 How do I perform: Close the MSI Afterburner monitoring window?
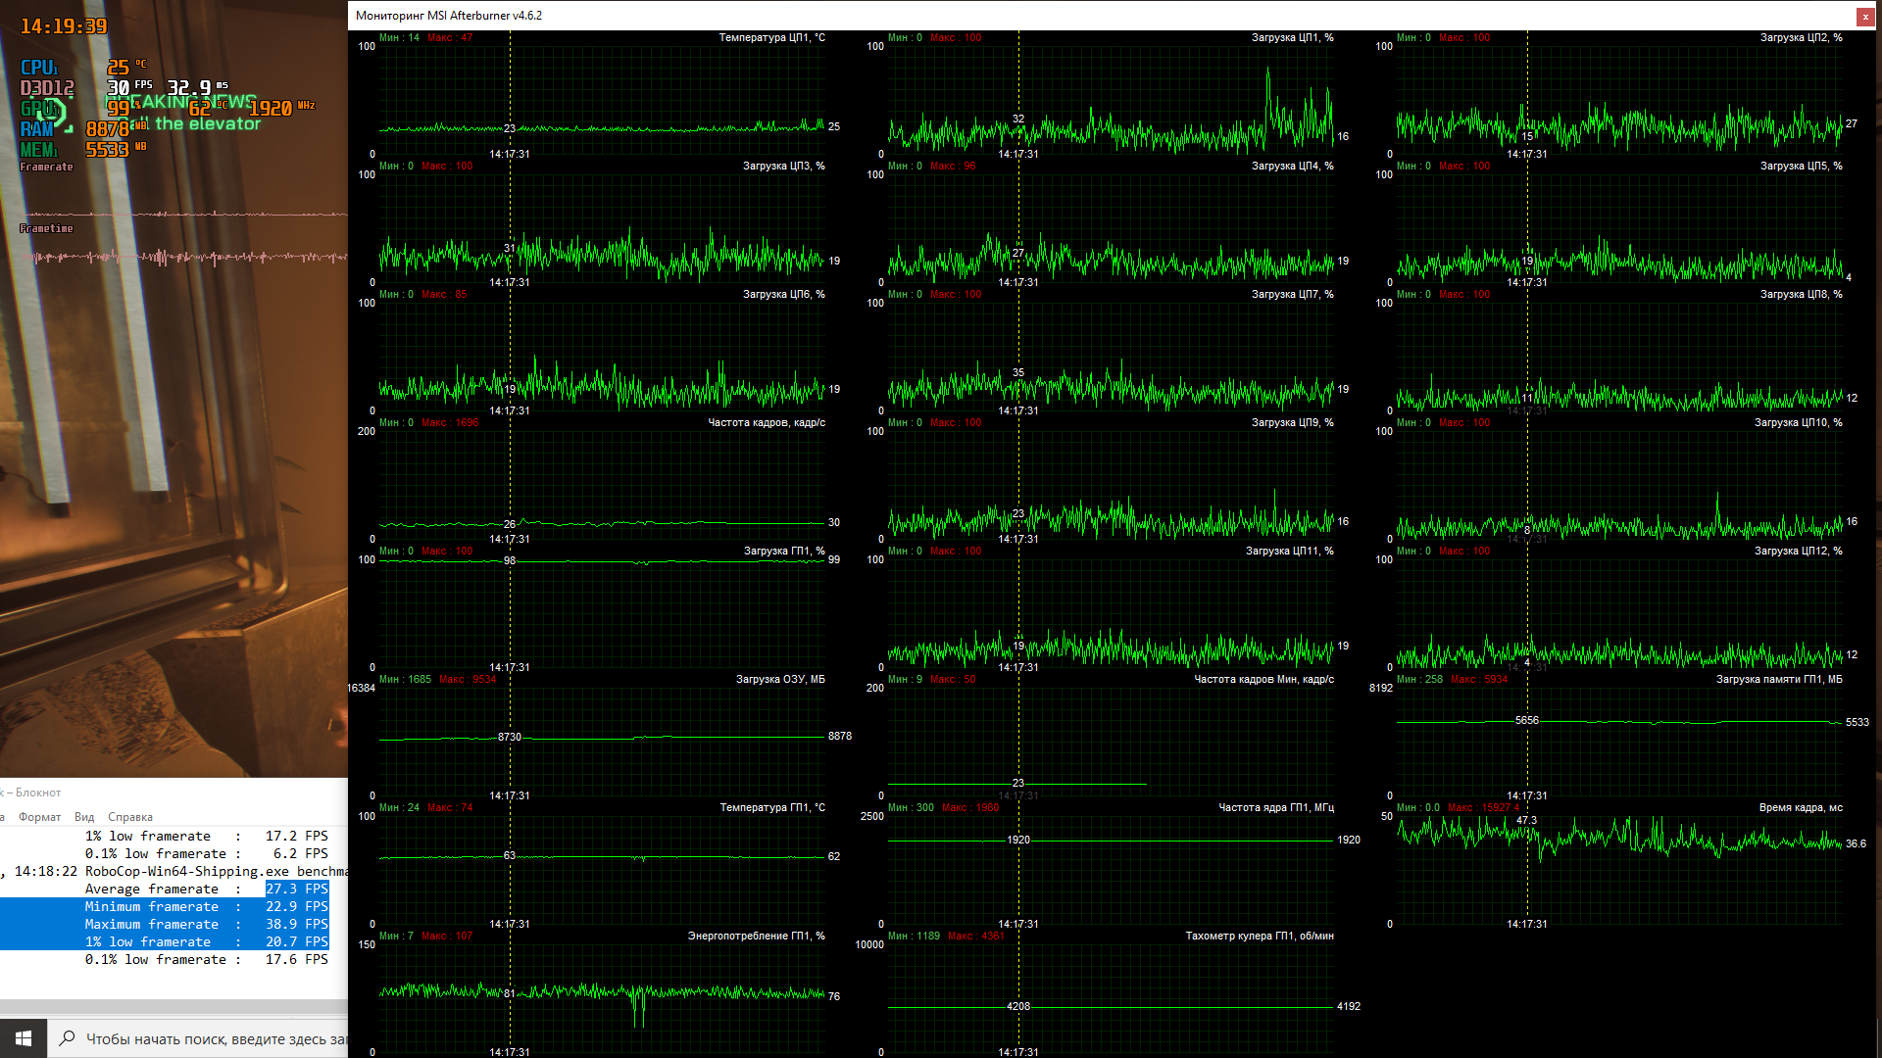pos(1864,16)
